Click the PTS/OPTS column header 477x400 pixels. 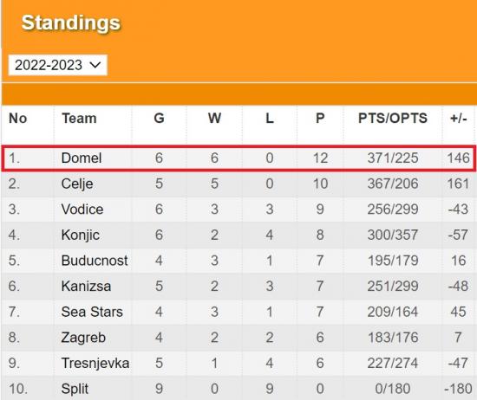pyautogui.click(x=393, y=118)
